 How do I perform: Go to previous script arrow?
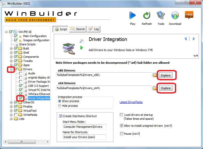click(186, 39)
